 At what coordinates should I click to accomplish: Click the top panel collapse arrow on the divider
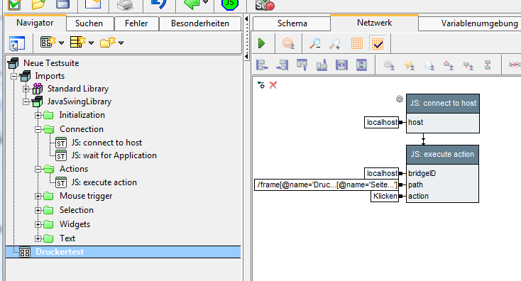(246, 19)
